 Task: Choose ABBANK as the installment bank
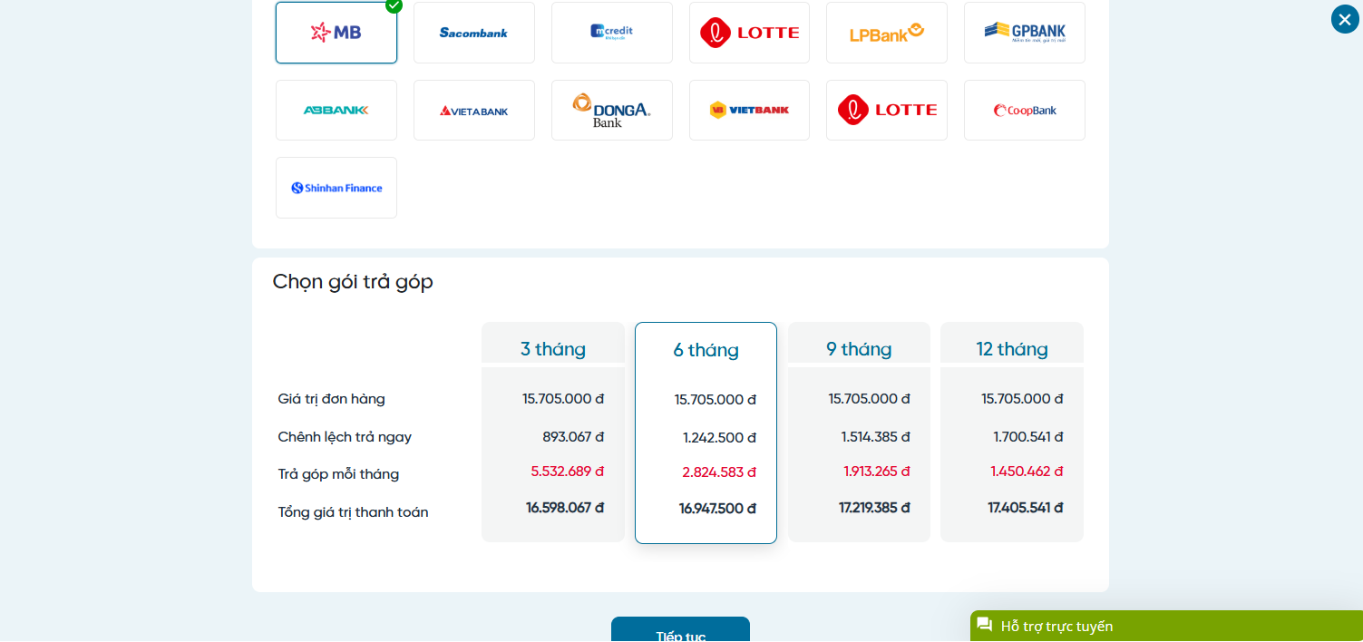coord(336,111)
